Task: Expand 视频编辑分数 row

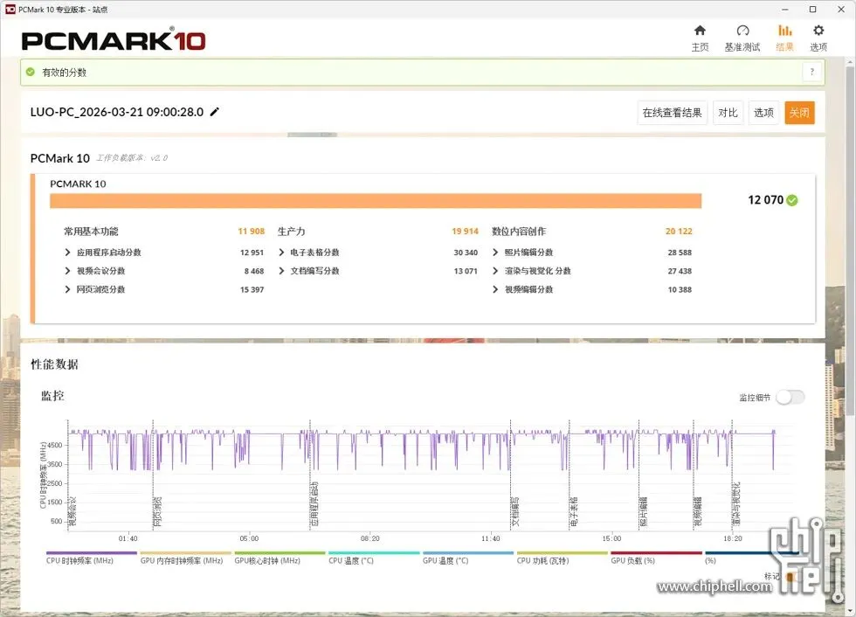Action: [x=495, y=289]
